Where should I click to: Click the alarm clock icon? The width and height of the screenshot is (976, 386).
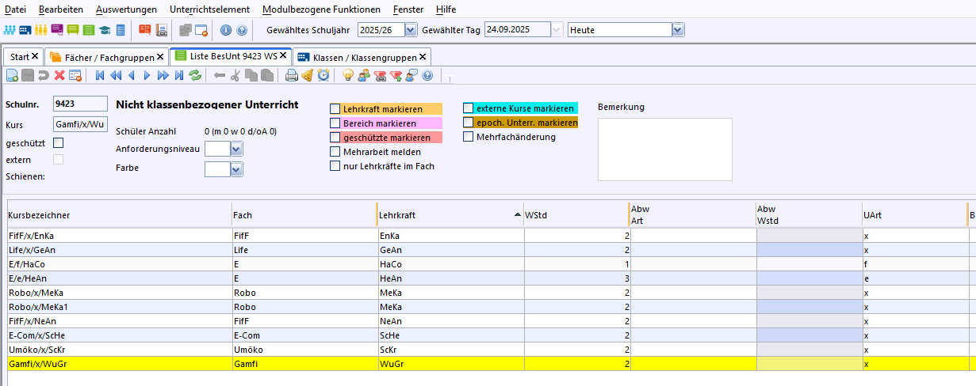323,76
